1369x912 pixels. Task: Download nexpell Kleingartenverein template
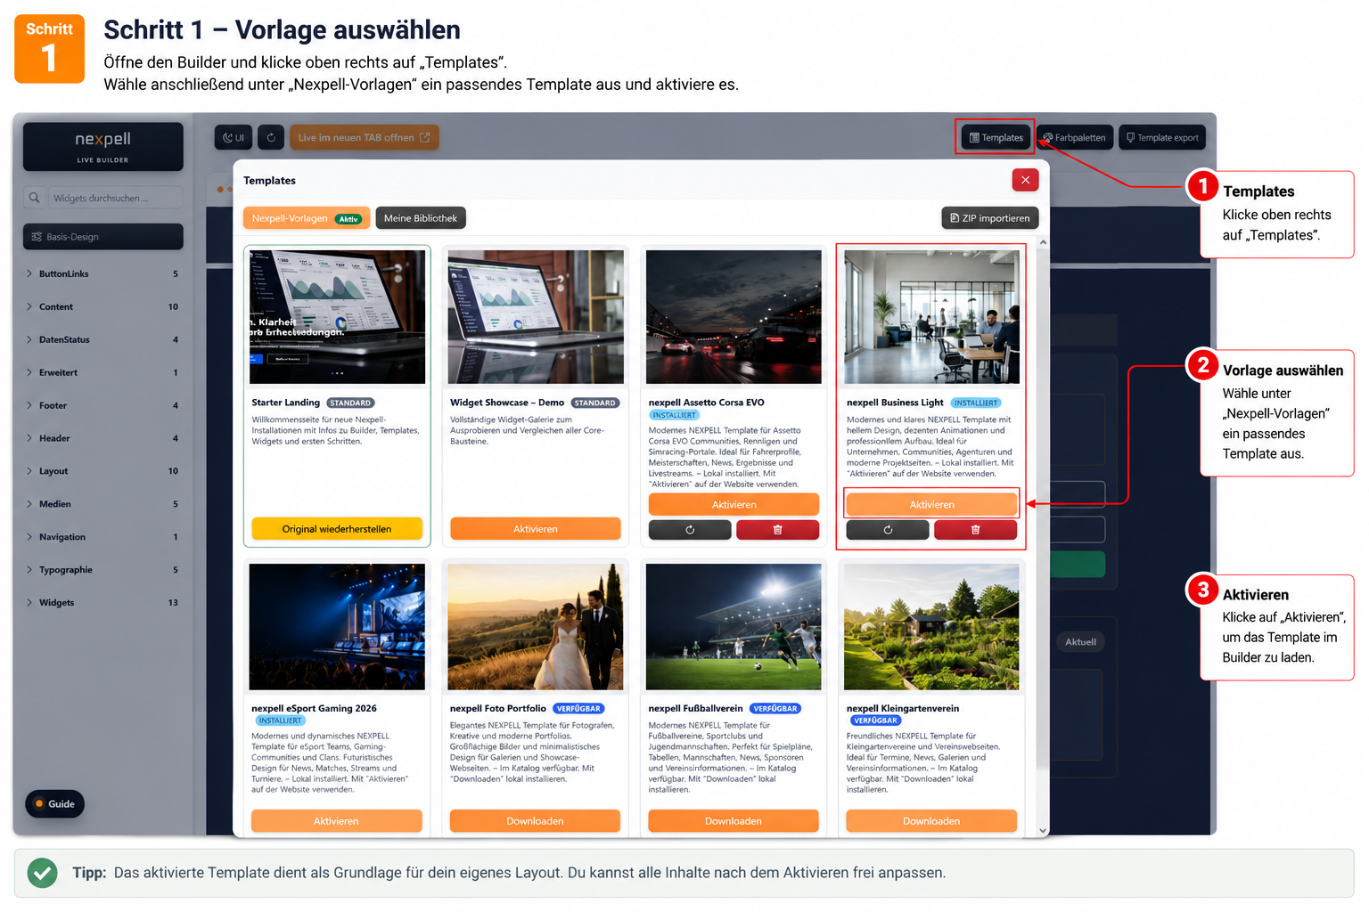point(931,821)
